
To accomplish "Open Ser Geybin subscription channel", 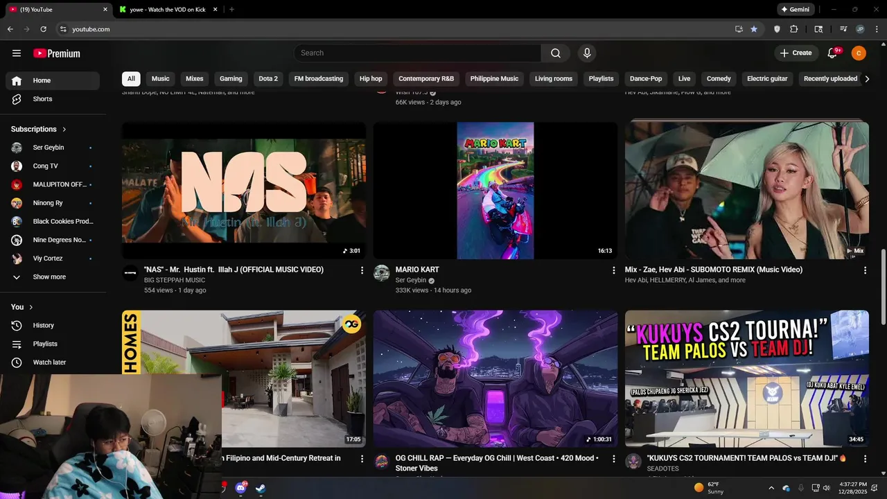I will coord(53,148).
